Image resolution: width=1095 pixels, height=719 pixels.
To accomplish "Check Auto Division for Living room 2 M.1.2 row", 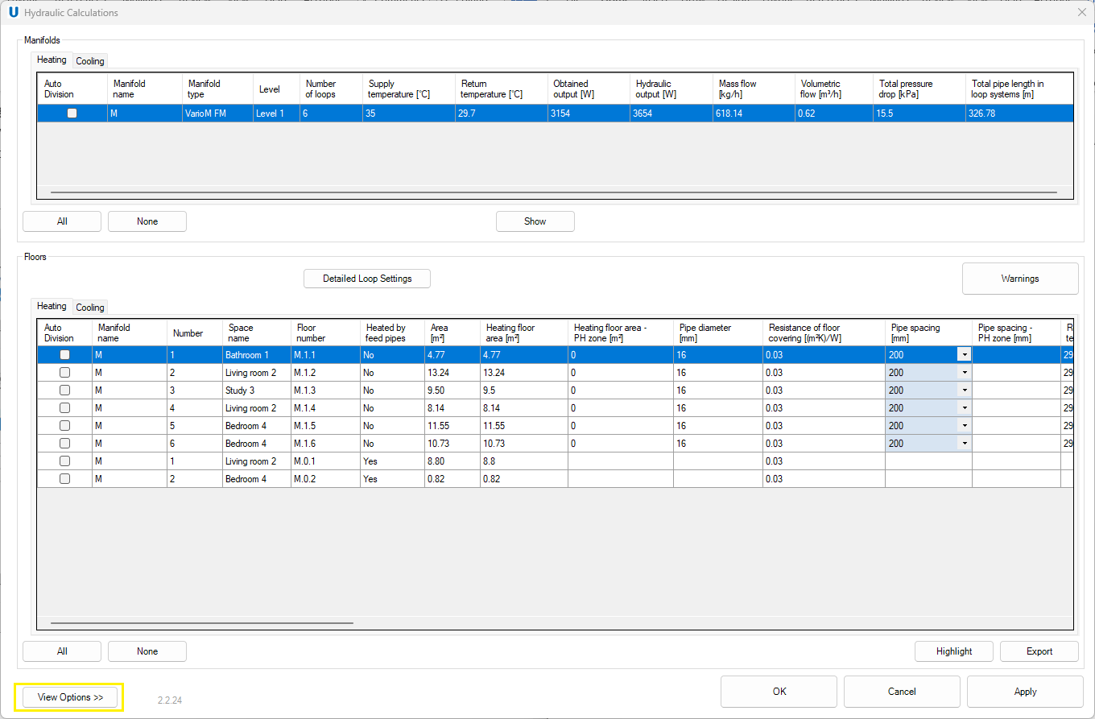I will 64,372.
